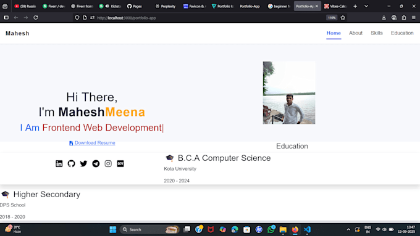Image resolution: width=420 pixels, height=236 pixels.
Task: Switch to the Fiverr / dev tab
Action: (x=54, y=6)
